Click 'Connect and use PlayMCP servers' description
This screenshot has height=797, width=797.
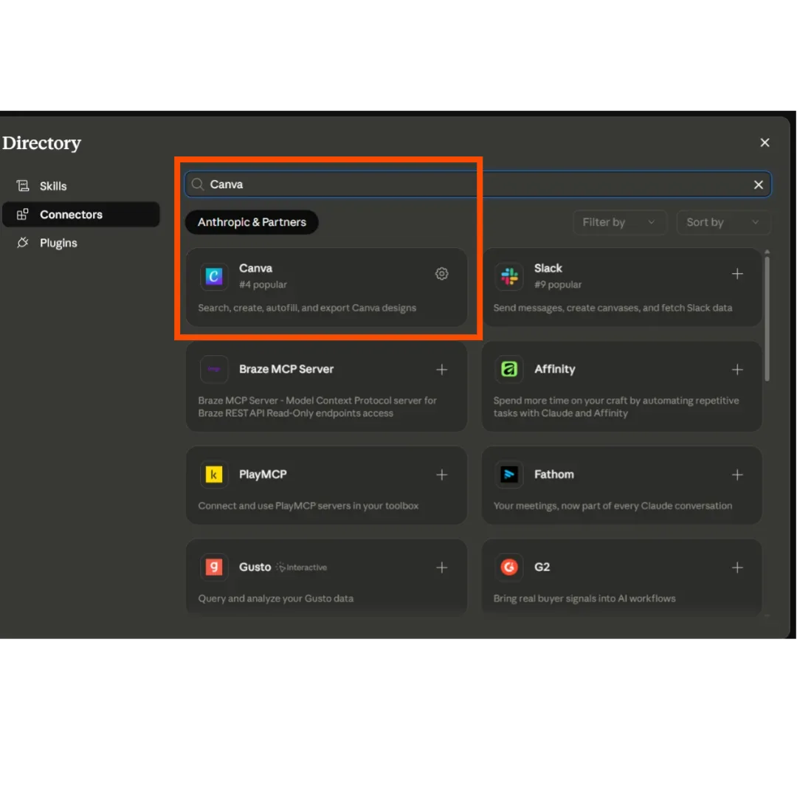click(308, 506)
